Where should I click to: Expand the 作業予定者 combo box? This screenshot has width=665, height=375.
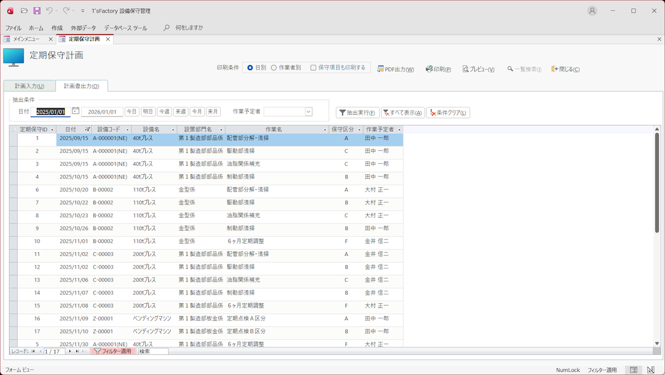pyautogui.click(x=309, y=112)
